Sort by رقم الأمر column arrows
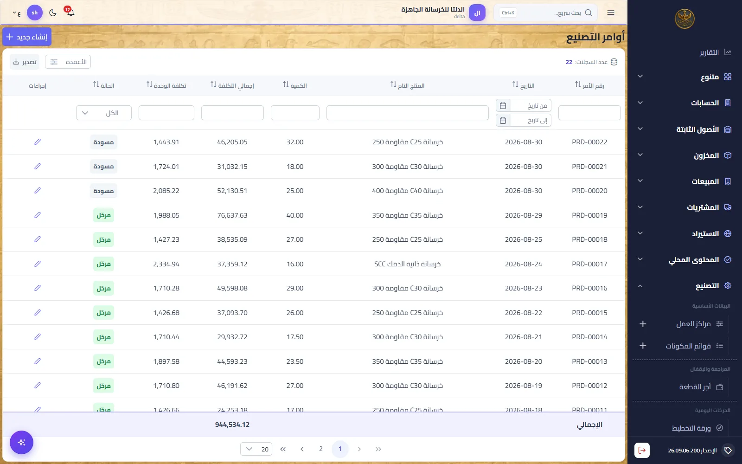The width and height of the screenshot is (742, 464). [x=578, y=84]
